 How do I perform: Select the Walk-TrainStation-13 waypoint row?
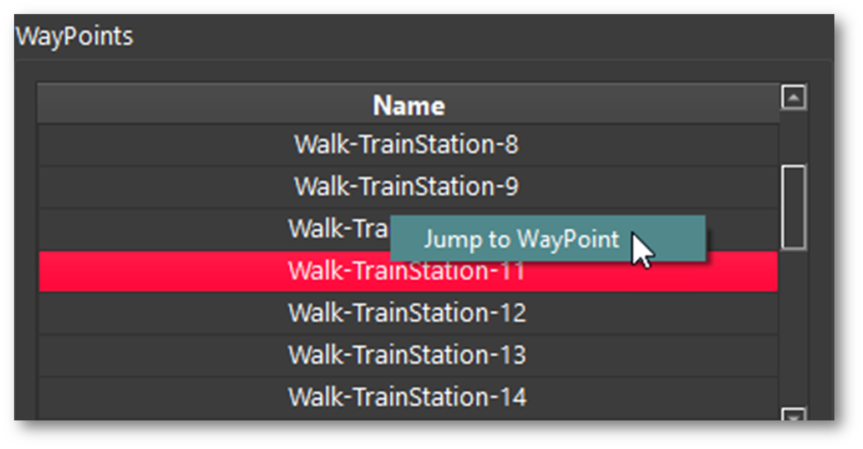click(x=406, y=355)
